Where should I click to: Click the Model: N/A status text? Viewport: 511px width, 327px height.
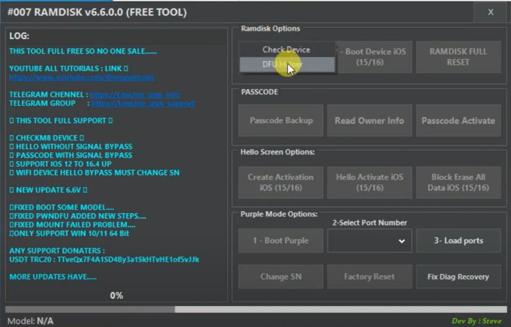tap(30, 321)
